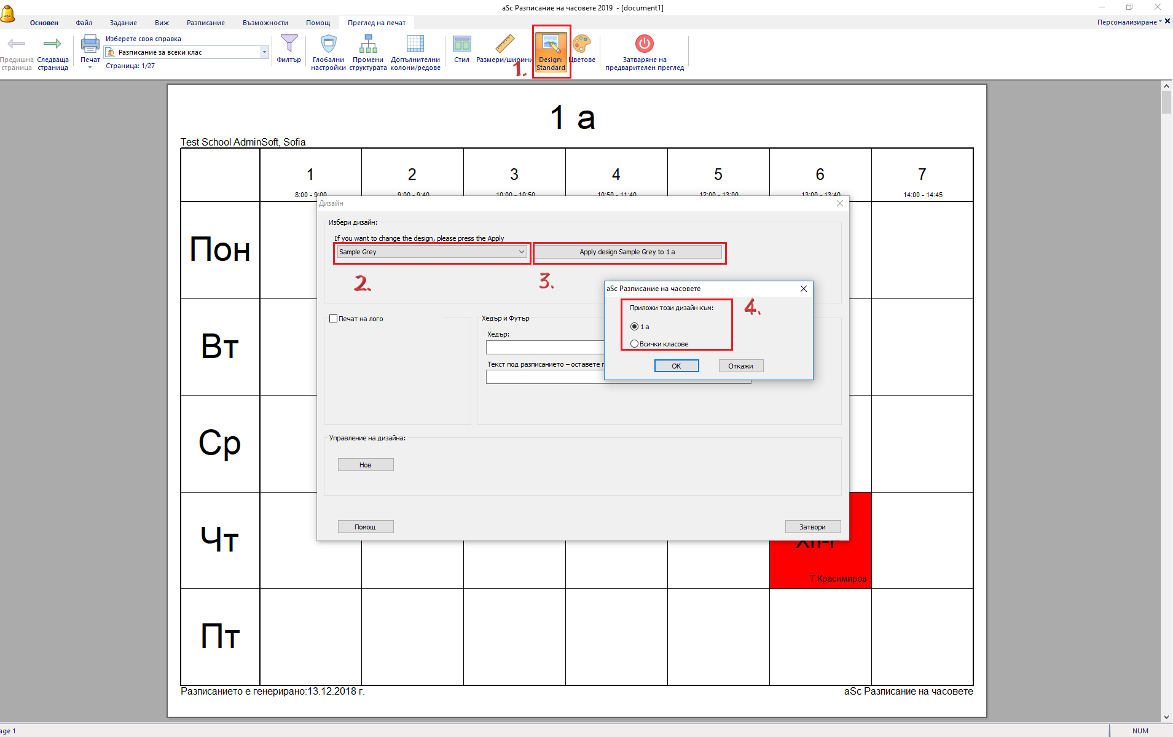Enable the Печат на лого checkbox
This screenshot has width=1173, height=737.
point(334,319)
